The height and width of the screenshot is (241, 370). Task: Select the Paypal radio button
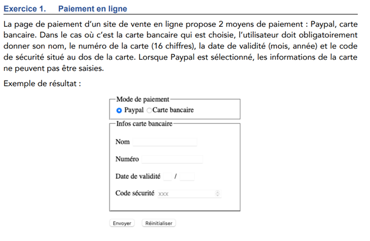pyautogui.click(x=119, y=110)
